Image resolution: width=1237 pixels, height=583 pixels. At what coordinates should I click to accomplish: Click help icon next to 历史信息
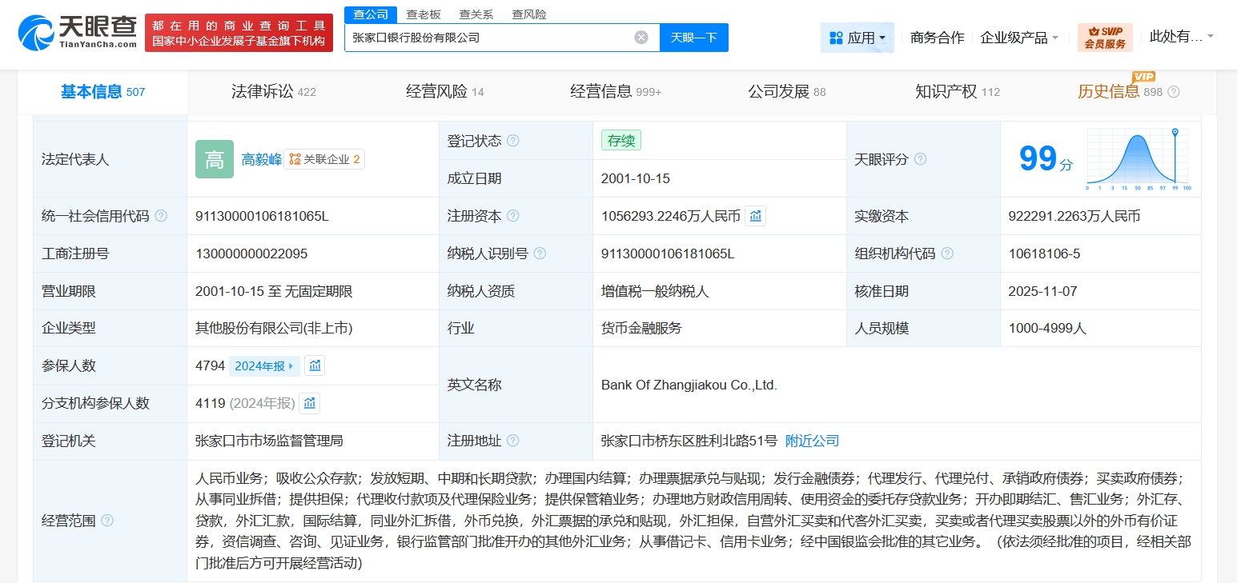(1174, 92)
